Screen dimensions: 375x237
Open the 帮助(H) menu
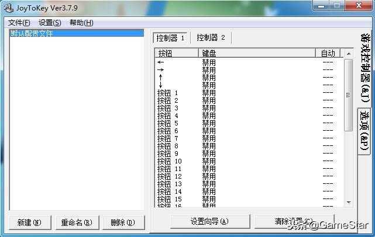pos(81,23)
